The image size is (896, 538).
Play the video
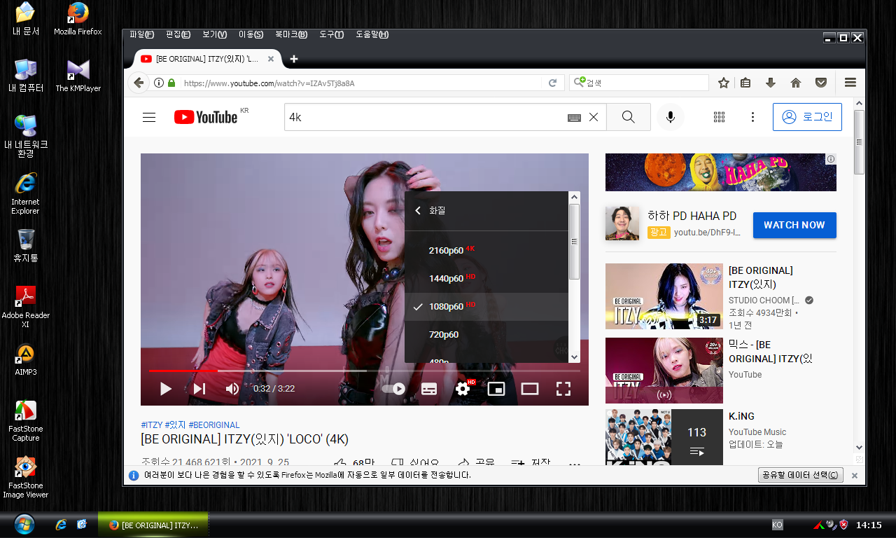[x=166, y=389]
